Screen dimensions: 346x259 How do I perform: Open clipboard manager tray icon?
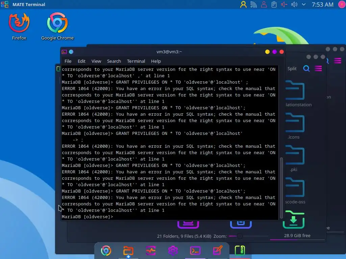(274, 4)
